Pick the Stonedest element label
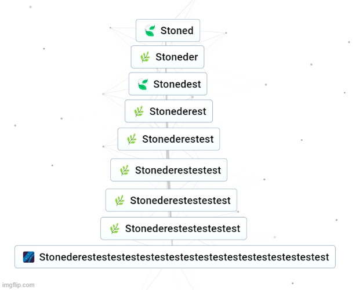Image resolution: width=359 pixels, height=290 pixels. 177,84
